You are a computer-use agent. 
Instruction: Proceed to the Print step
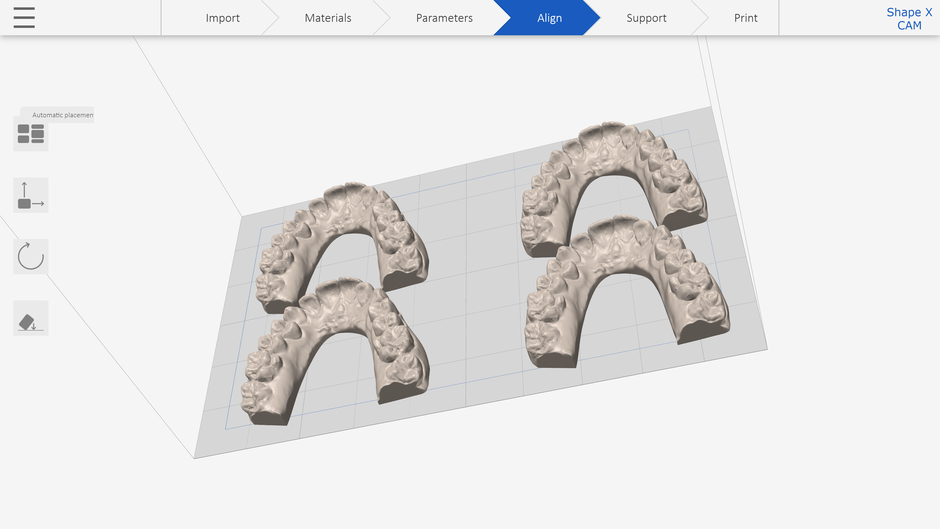tap(746, 18)
